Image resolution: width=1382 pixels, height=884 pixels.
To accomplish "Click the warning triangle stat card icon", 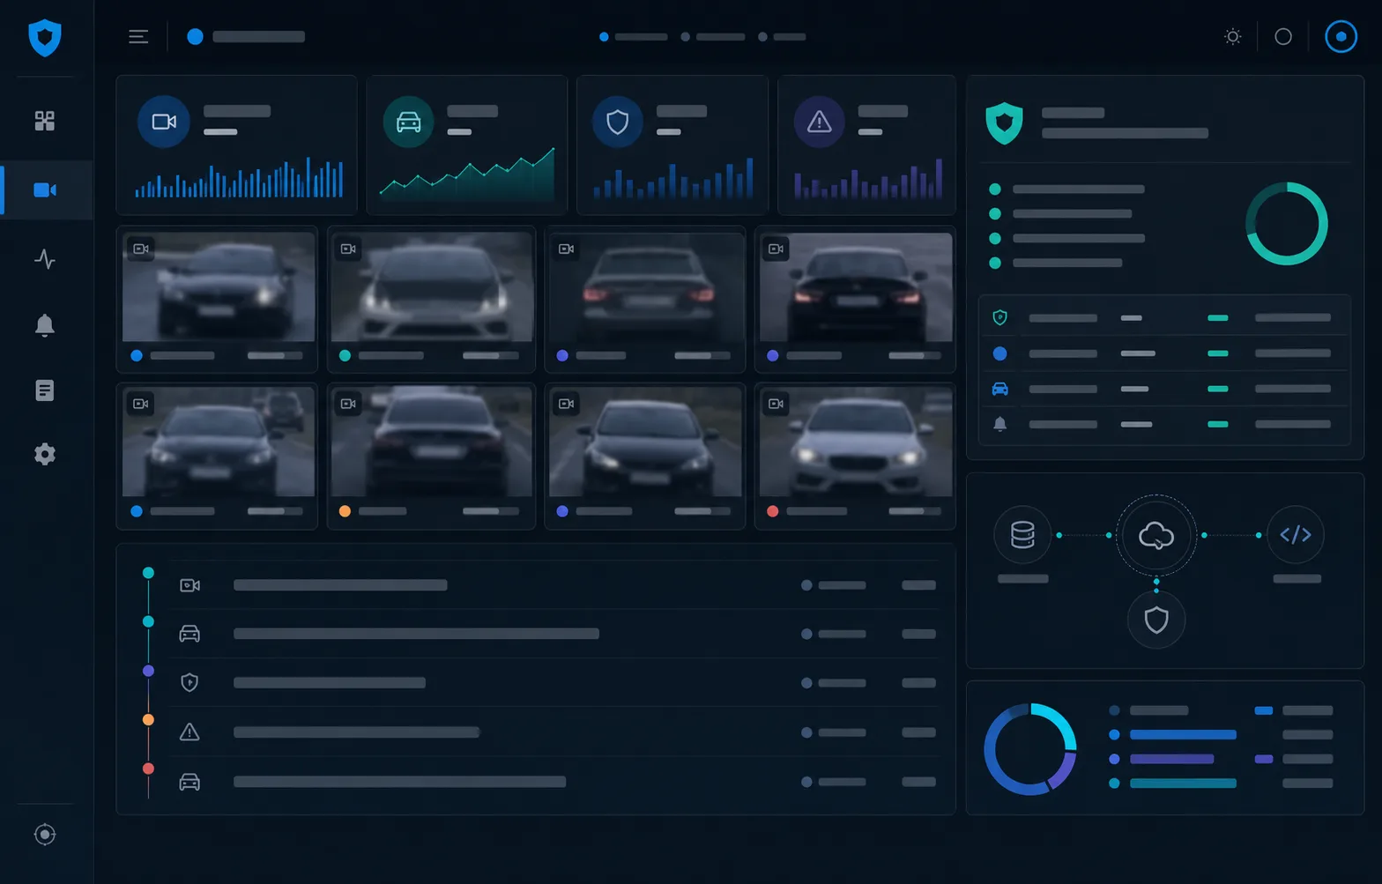I will click(820, 122).
